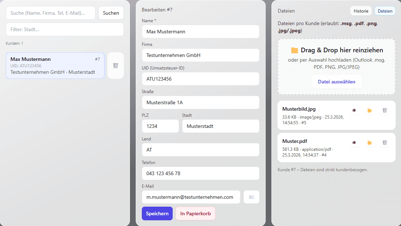Switch to the Dateien tab

coord(385,11)
